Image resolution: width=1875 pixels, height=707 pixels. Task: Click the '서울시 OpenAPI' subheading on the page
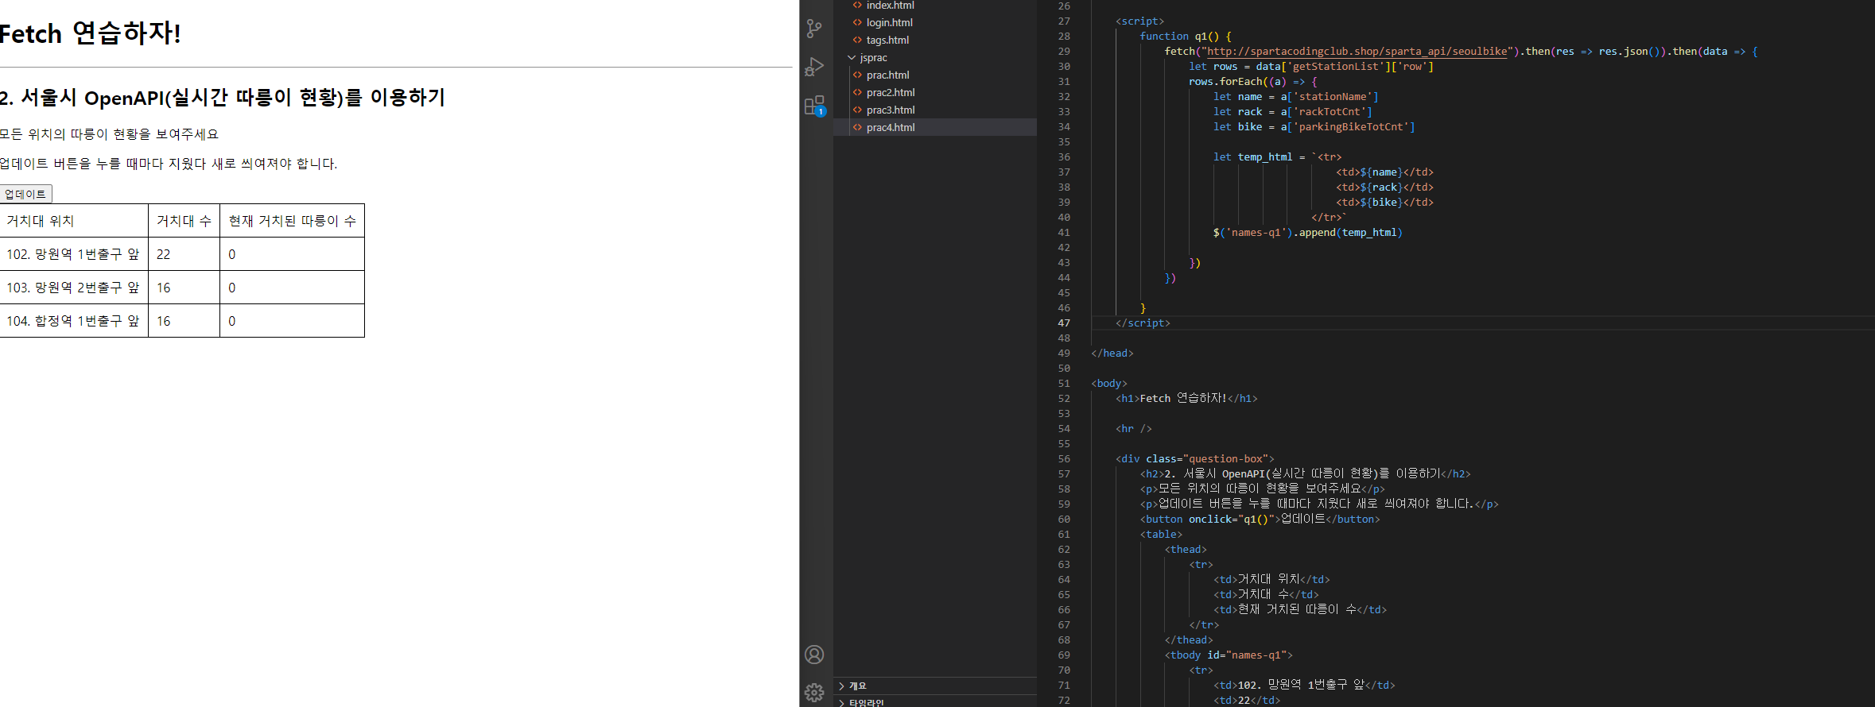point(223,98)
